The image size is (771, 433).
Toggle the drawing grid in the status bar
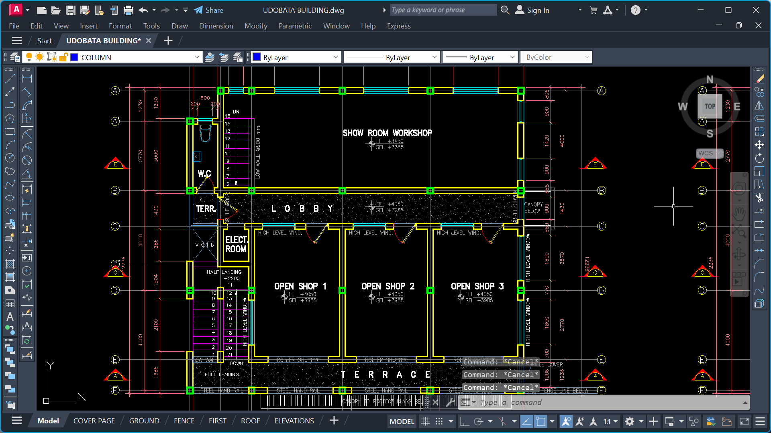tap(425, 421)
